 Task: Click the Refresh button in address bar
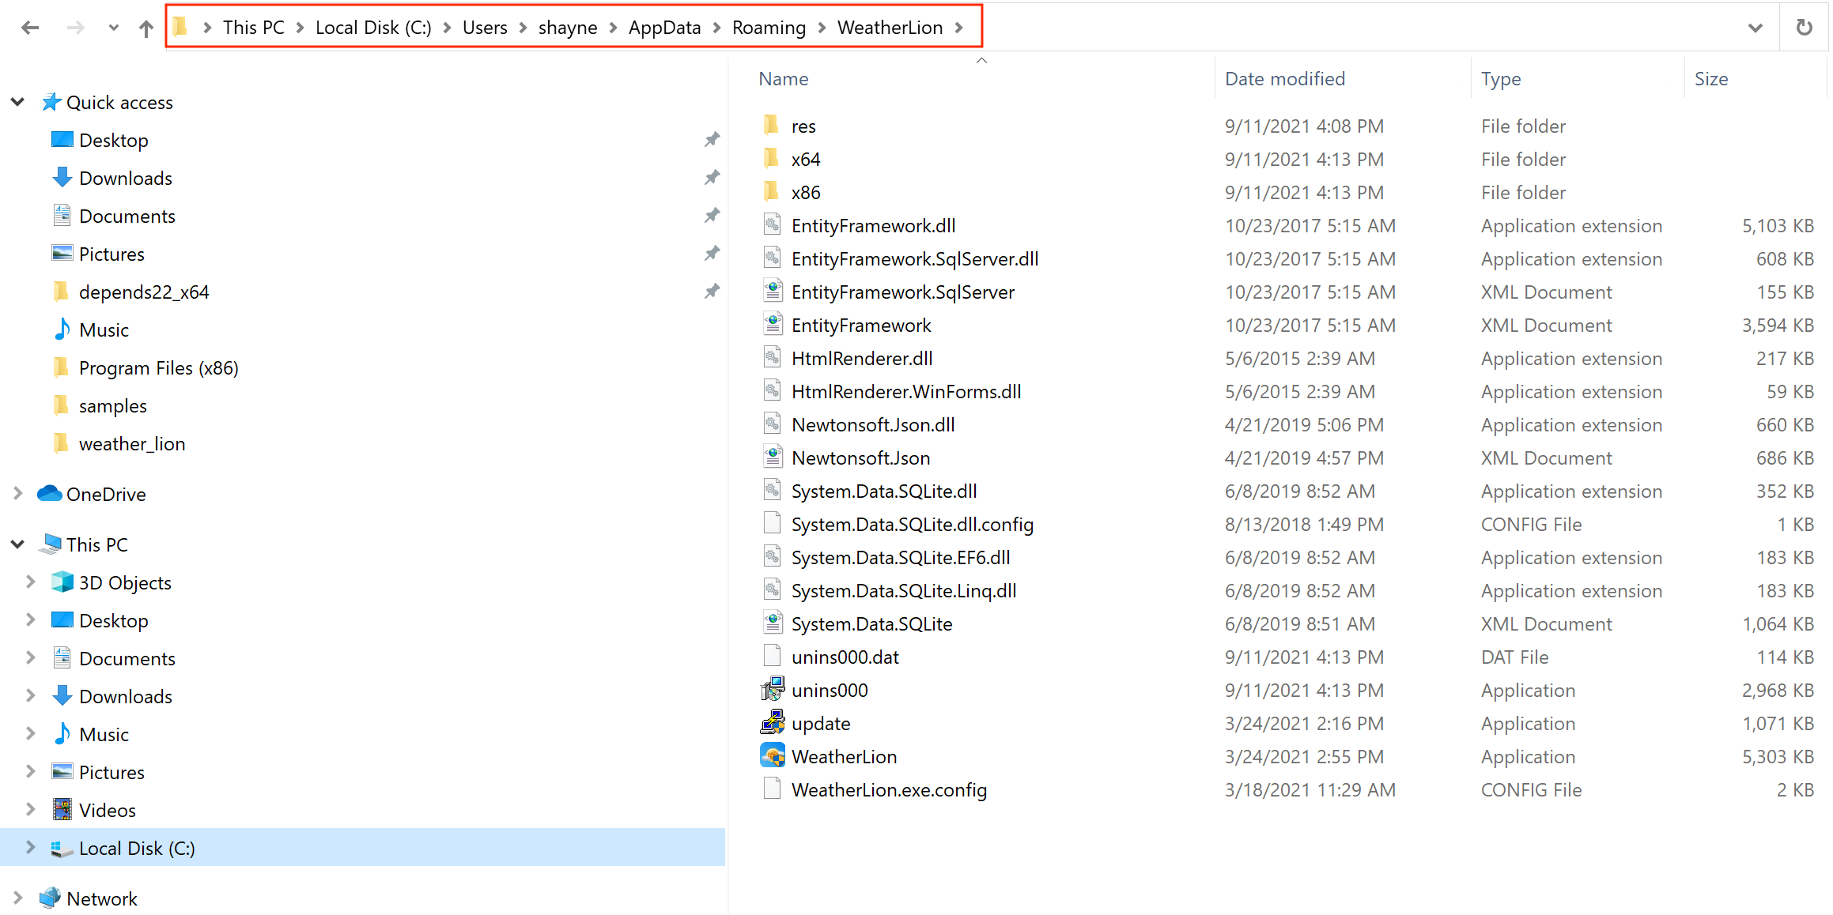pos(1804,28)
